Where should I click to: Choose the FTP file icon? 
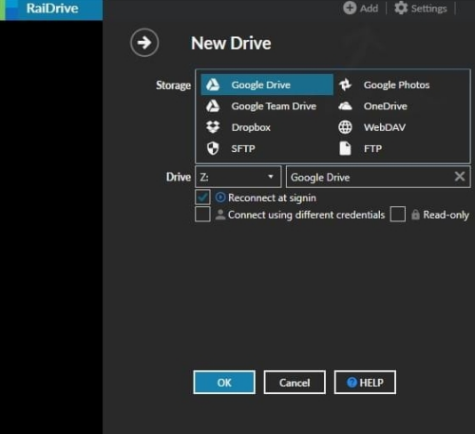(x=345, y=148)
